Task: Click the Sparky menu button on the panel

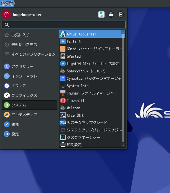Action: pos(7,4)
